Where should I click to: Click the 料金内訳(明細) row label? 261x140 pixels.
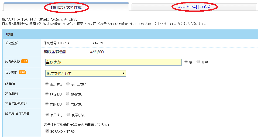click(x=16, y=103)
